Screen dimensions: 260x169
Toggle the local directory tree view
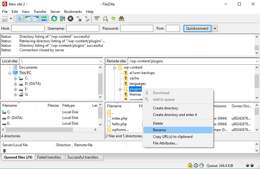point(28,19)
